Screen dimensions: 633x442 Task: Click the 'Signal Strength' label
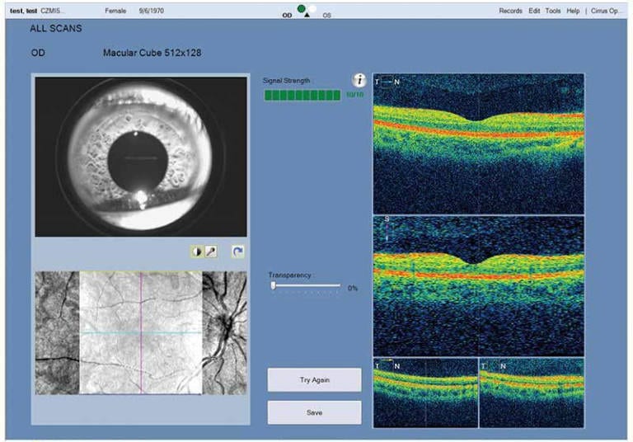point(286,80)
